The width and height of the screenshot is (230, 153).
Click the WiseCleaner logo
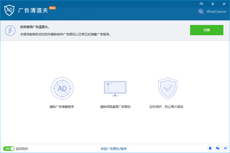[212, 11]
